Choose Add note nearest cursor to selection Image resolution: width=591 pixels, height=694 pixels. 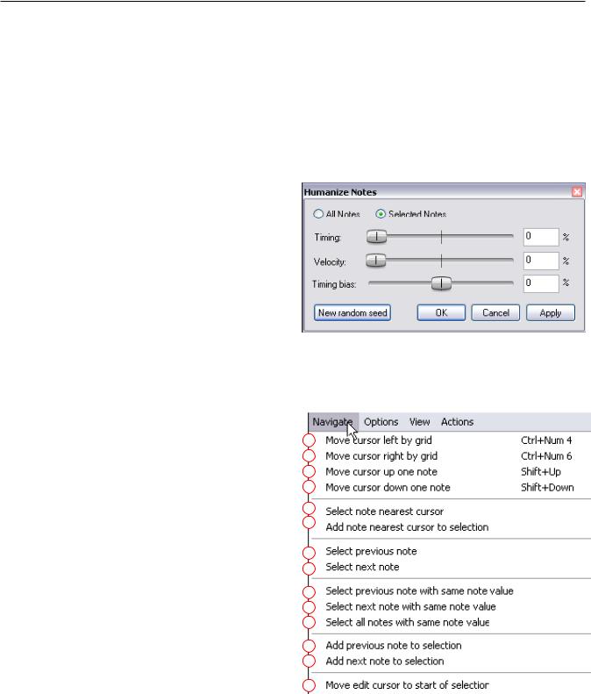tap(451, 527)
